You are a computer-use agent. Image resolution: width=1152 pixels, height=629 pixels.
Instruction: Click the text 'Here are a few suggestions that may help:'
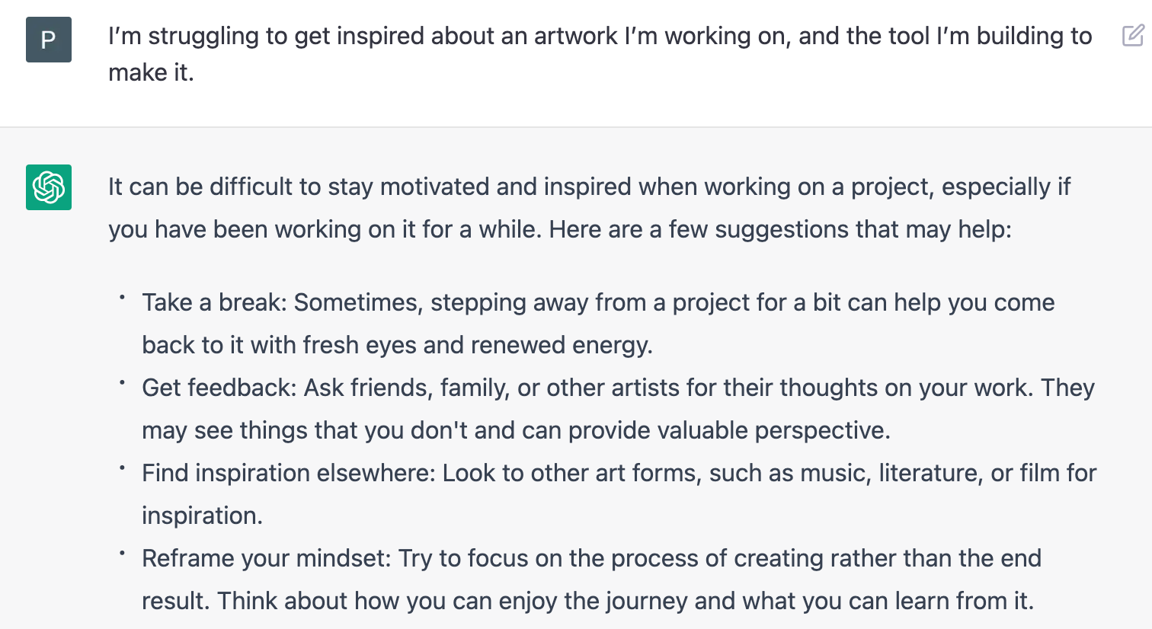pyautogui.click(x=780, y=229)
